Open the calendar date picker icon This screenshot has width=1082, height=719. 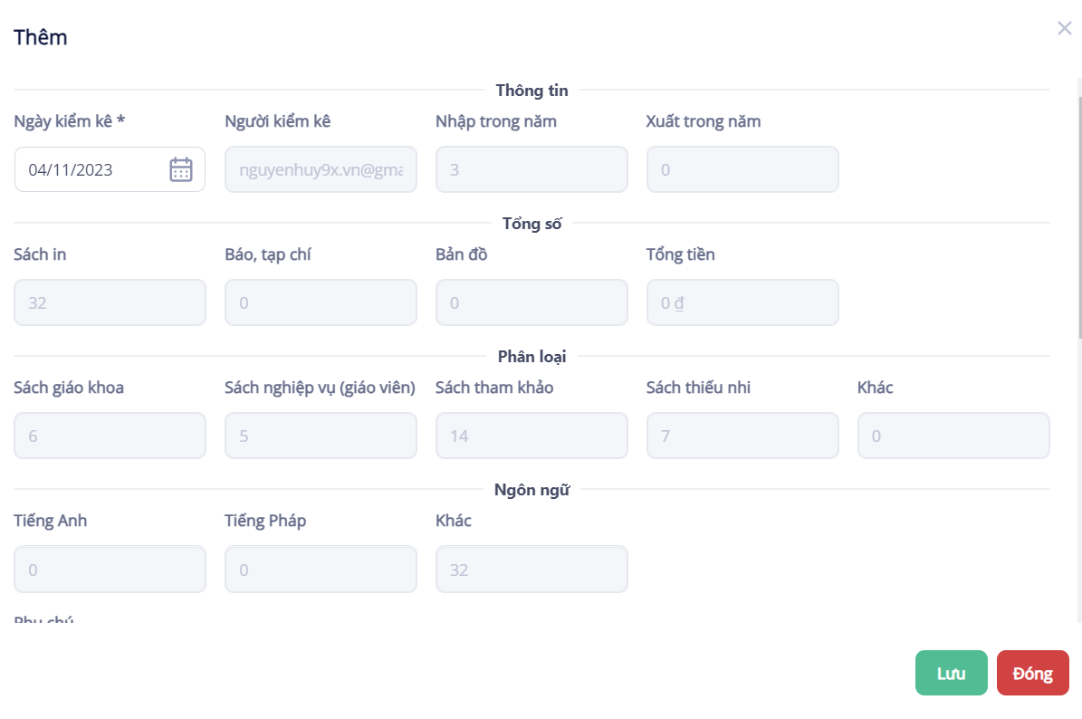pos(181,169)
